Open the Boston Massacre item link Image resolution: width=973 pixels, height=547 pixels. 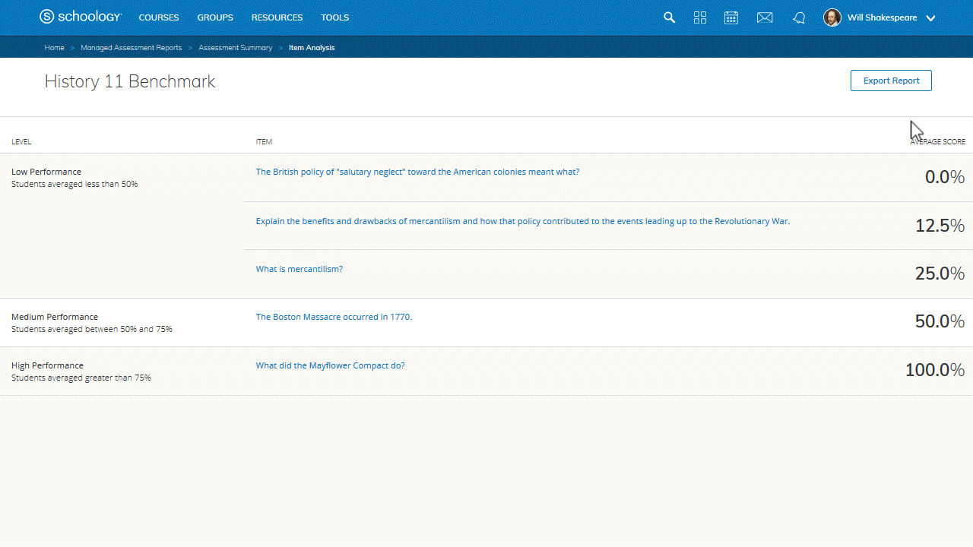tap(334, 317)
